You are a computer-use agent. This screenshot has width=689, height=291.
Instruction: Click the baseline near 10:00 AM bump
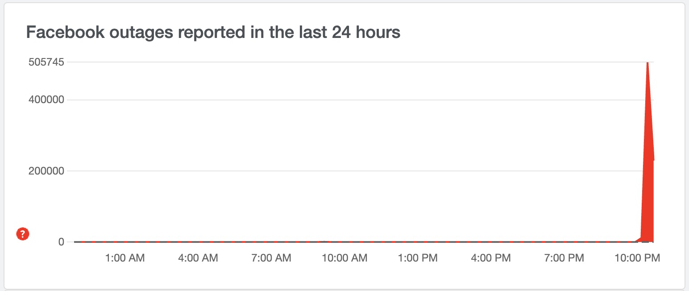click(x=327, y=241)
